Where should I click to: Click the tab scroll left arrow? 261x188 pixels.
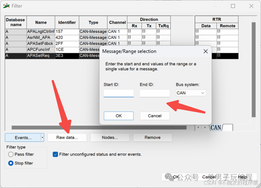pos(198,127)
